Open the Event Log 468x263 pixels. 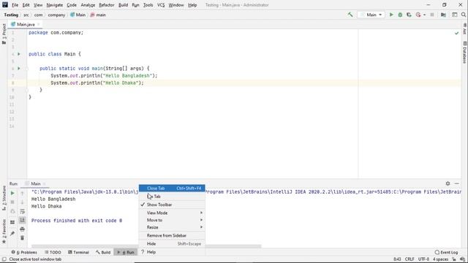pos(446,252)
